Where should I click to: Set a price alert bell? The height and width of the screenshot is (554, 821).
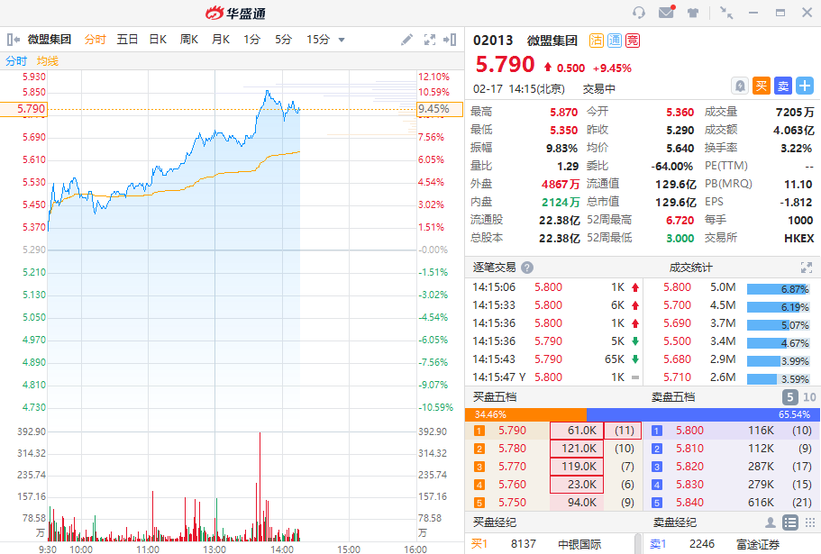point(739,86)
